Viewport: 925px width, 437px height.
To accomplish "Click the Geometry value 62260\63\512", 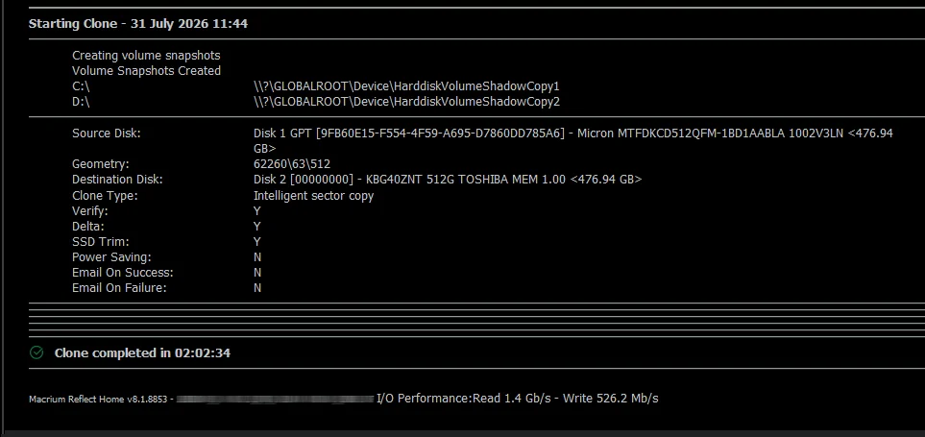I will tap(291, 164).
